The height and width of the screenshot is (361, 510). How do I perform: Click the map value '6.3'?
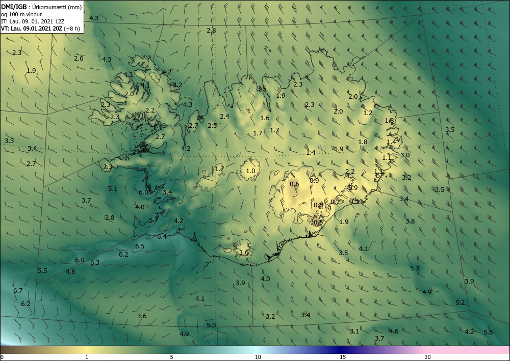click(x=95, y=262)
